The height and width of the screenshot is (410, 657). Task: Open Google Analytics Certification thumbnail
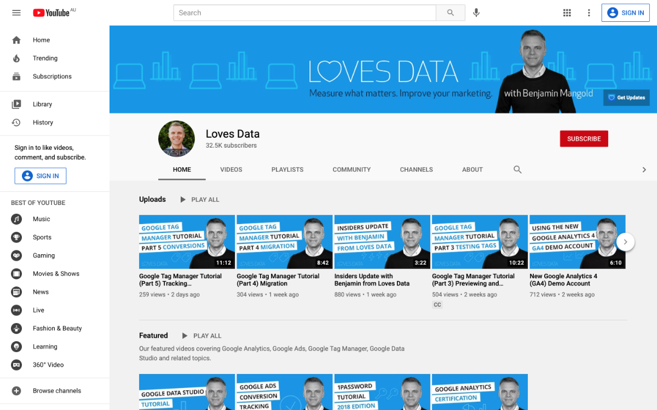[480, 392]
